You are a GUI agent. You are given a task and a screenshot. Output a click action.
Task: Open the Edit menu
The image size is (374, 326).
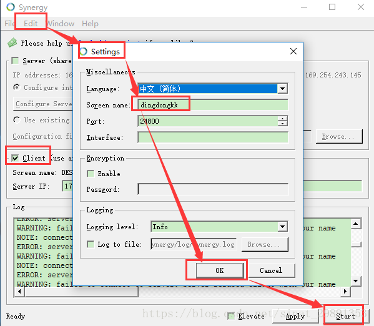coord(31,23)
